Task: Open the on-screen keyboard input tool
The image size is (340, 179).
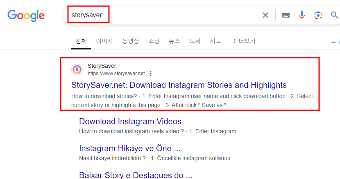Action: pos(286,15)
